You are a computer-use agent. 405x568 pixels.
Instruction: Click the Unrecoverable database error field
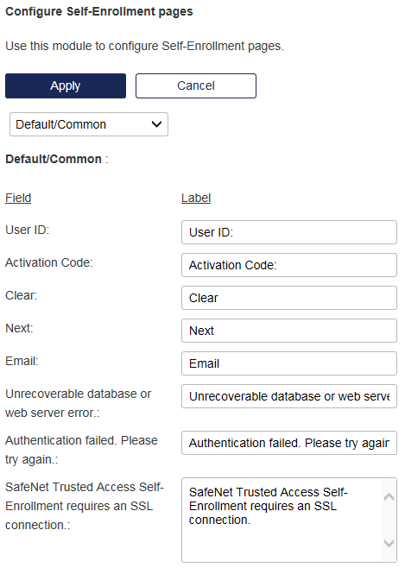[289, 396]
